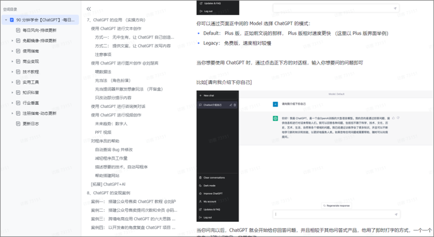434x237 pixels.
Task: Click thumbs-down icon on ChatGPT reply
Action: [398, 118]
